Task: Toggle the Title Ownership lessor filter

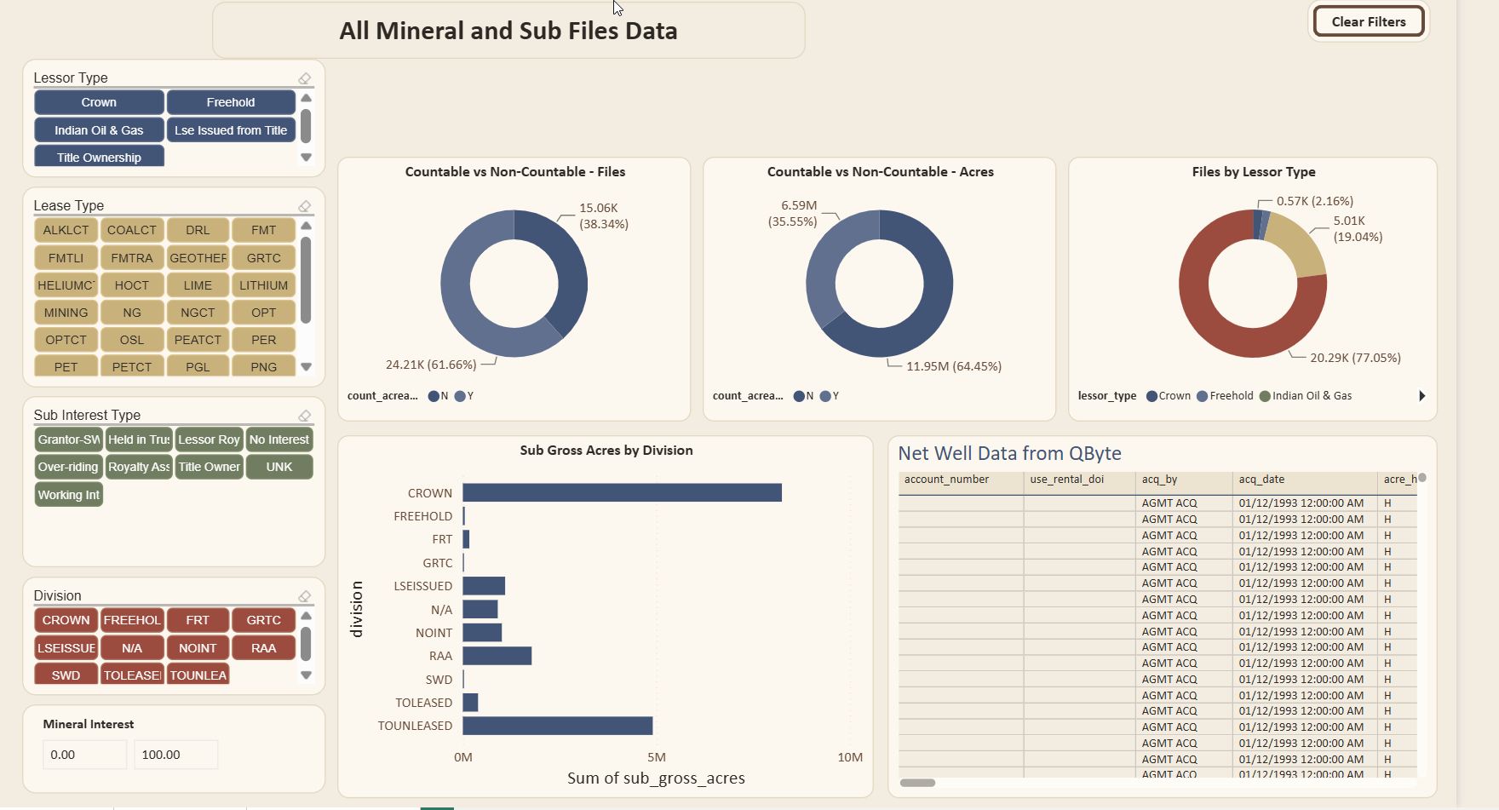Action: coord(99,157)
